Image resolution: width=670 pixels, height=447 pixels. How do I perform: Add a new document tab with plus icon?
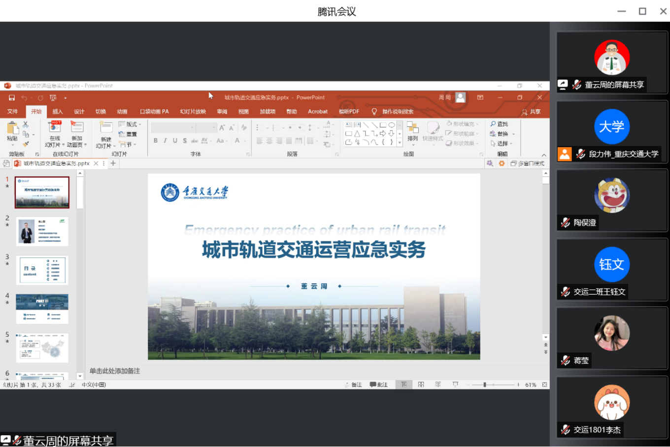coord(113,164)
